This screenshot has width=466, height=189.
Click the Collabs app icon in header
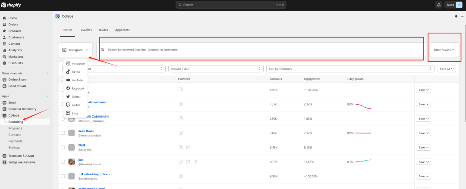tap(58, 16)
